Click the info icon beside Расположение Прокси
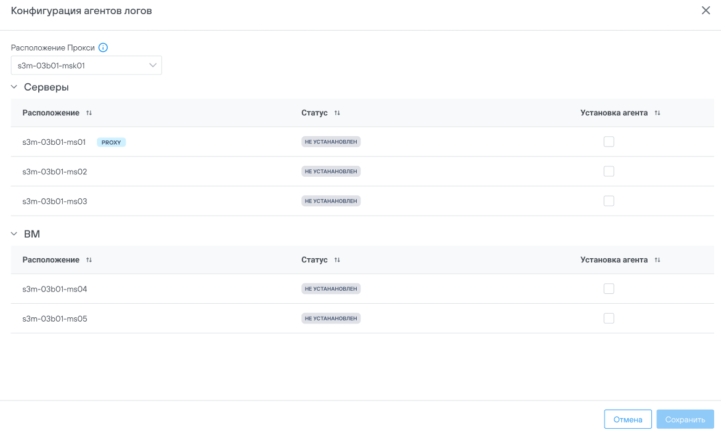The height and width of the screenshot is (435, 721). pos(103,47)
